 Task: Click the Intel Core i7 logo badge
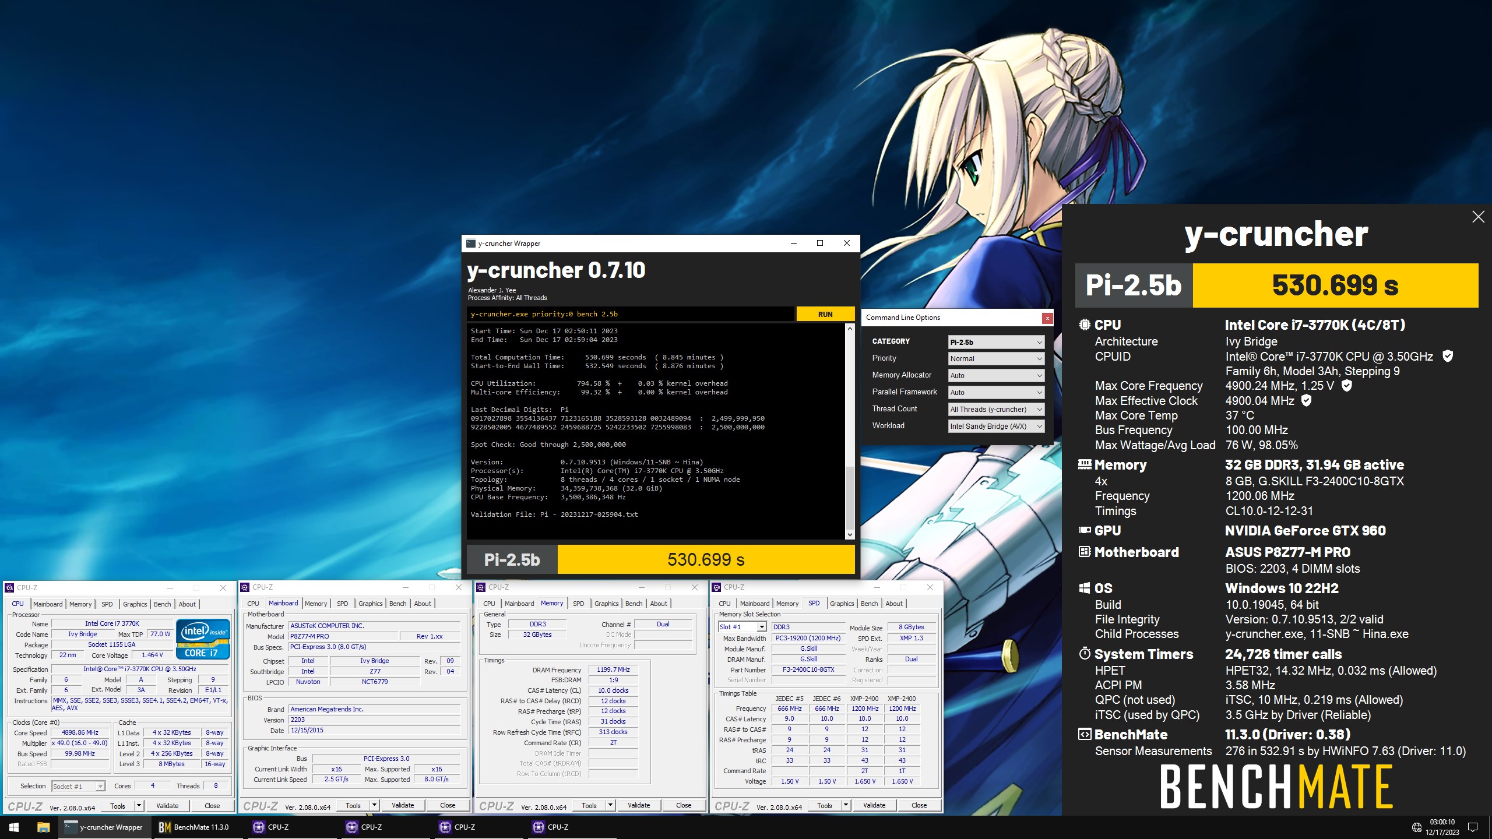pos(203,639)
